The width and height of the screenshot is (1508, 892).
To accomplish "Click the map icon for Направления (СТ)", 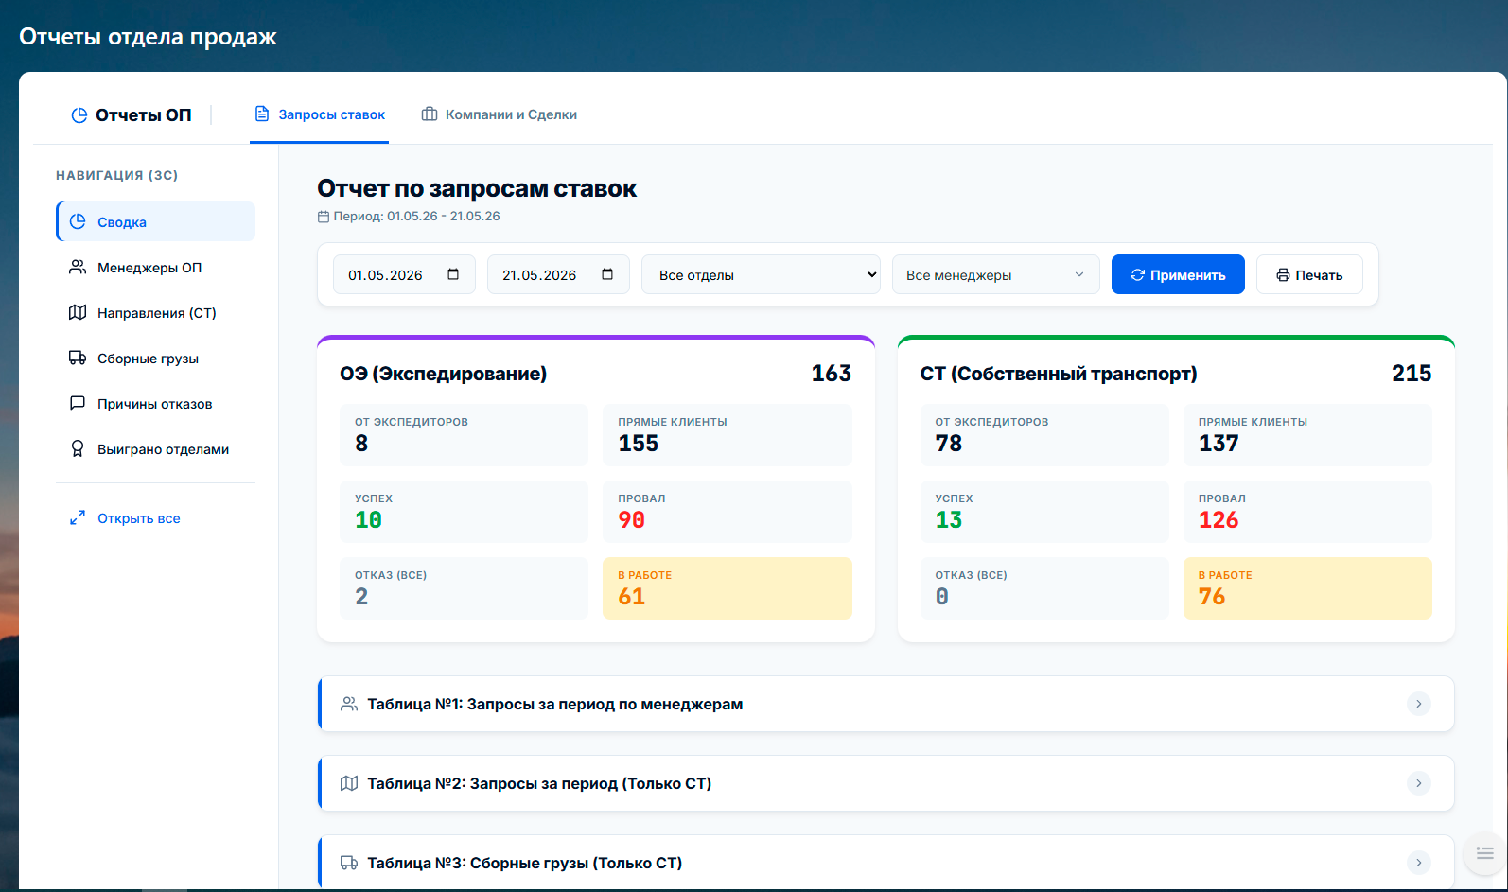I will pyautogui.click(x=78, y=312).
